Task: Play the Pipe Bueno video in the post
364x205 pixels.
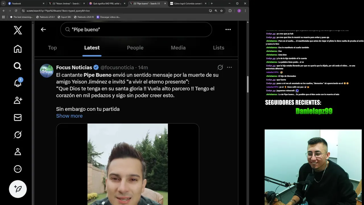Action: 128,164
